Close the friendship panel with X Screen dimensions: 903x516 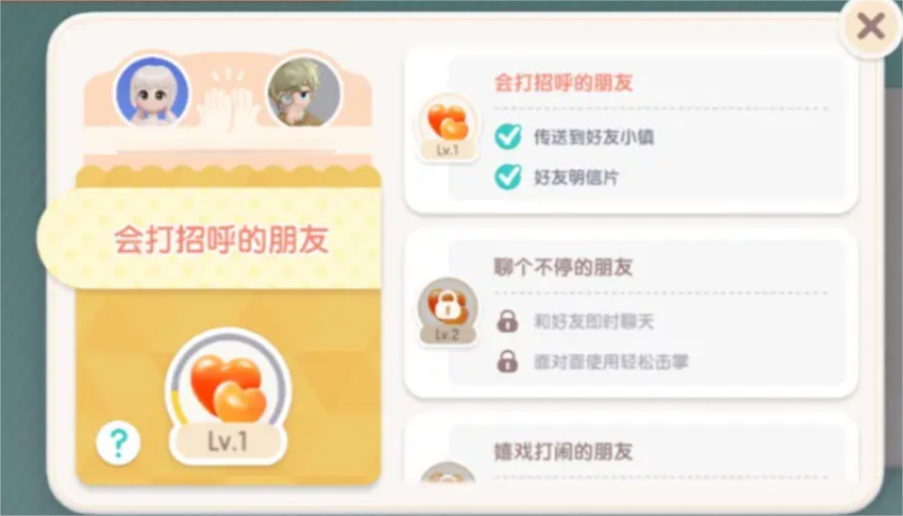click(870, 27)
